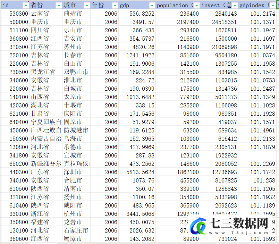This screenshot has height=244, width=279.
Task: Select the 年份 header cell
Action: pyautogui.click(x=104, y=5)
